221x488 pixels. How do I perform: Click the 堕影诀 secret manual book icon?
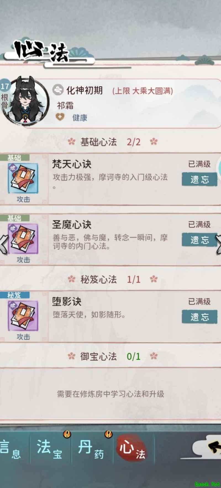[x=23, y=316]
